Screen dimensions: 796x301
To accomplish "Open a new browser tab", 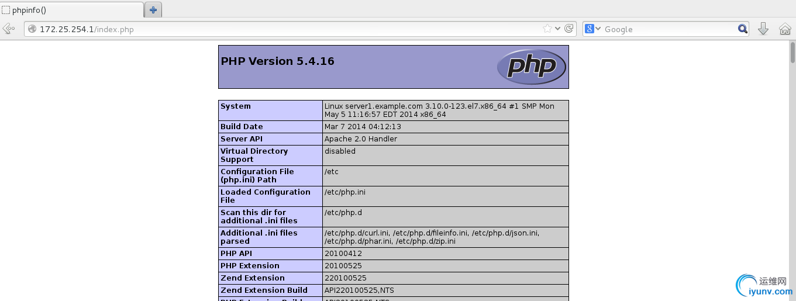I will point(153,9).
